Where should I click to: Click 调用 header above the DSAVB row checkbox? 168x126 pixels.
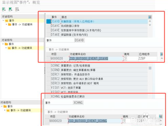pyautogui.click(x=127, y=54)
